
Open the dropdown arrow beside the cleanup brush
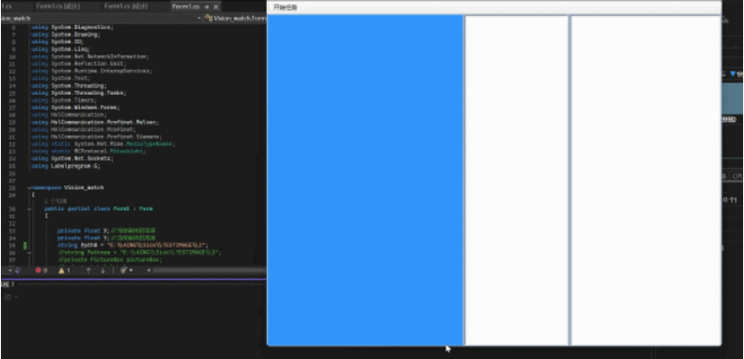click(130, 271)
